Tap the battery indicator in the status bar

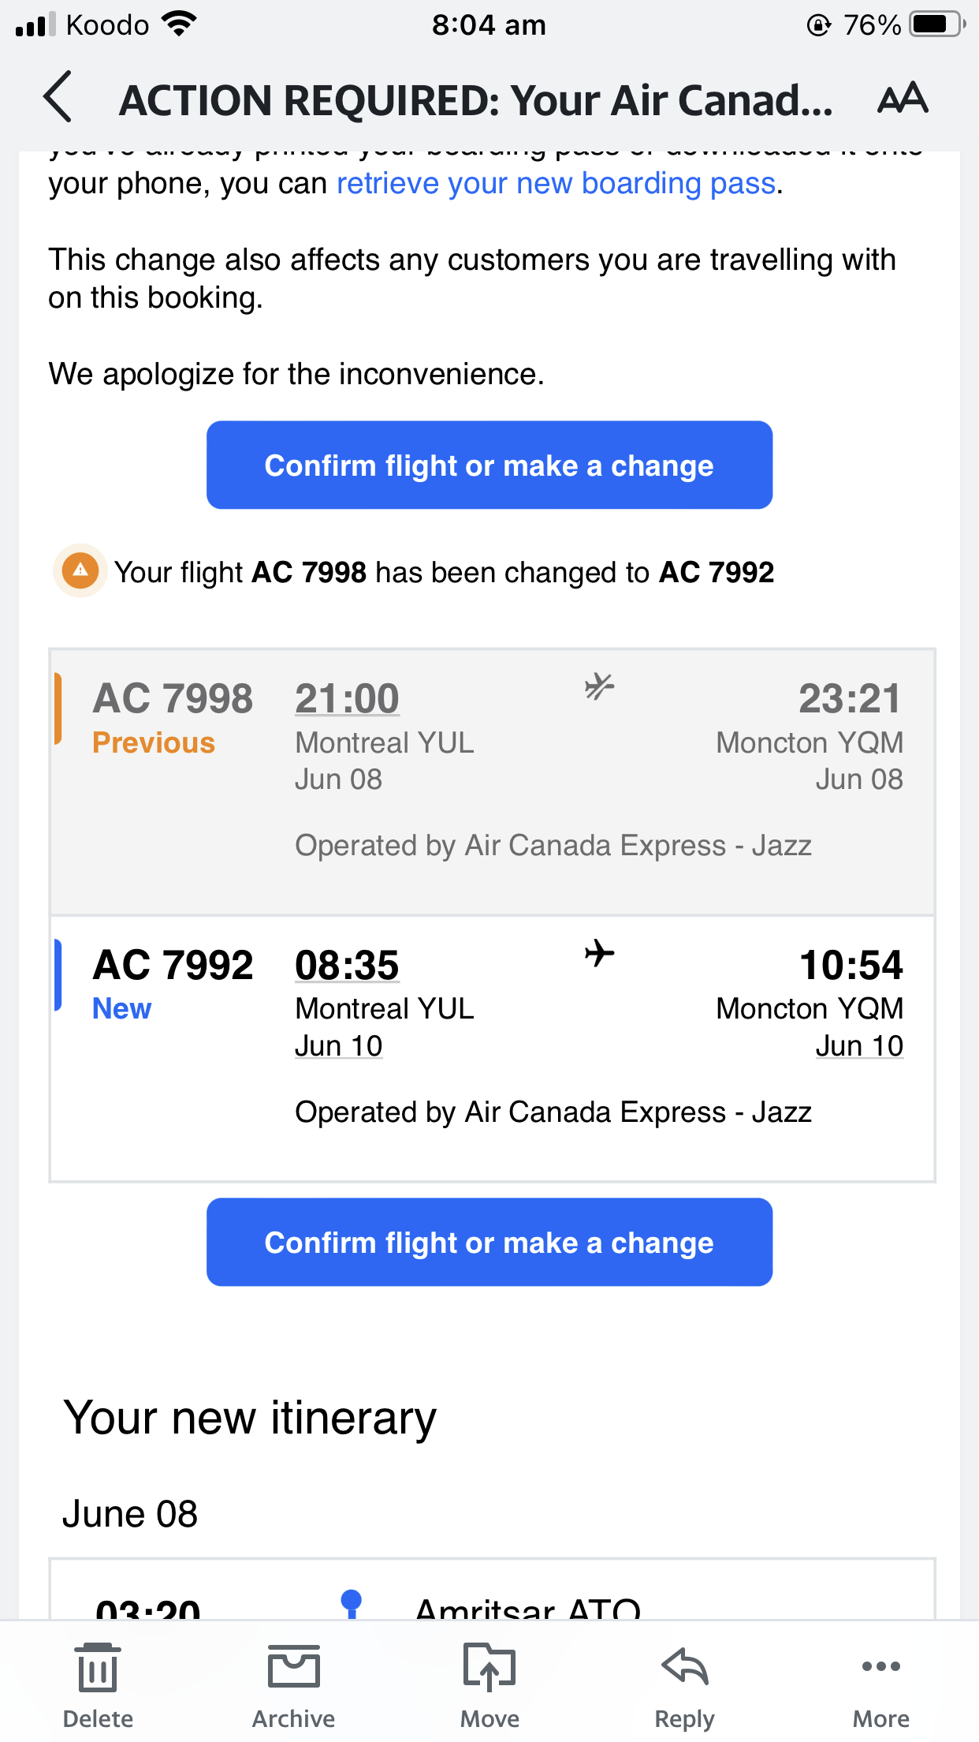pyautogui.click(x=936, y=24)
